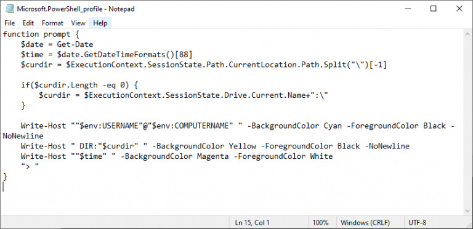Click the 'Ln 15, Col 1' status indicator
This screenshot has width=473, height=229.
point(252,223)
